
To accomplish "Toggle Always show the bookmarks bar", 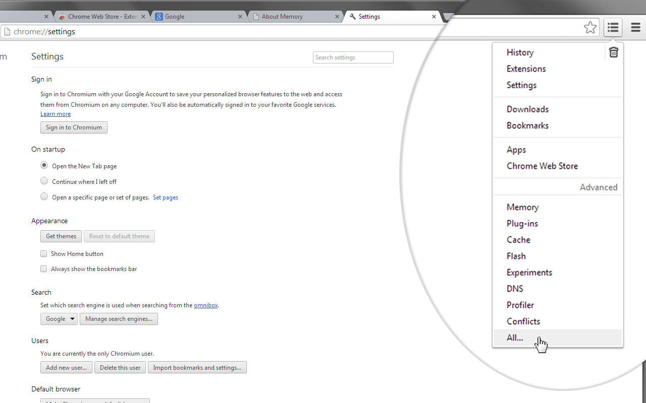I will pyautogui.click(x=44, y=269).
